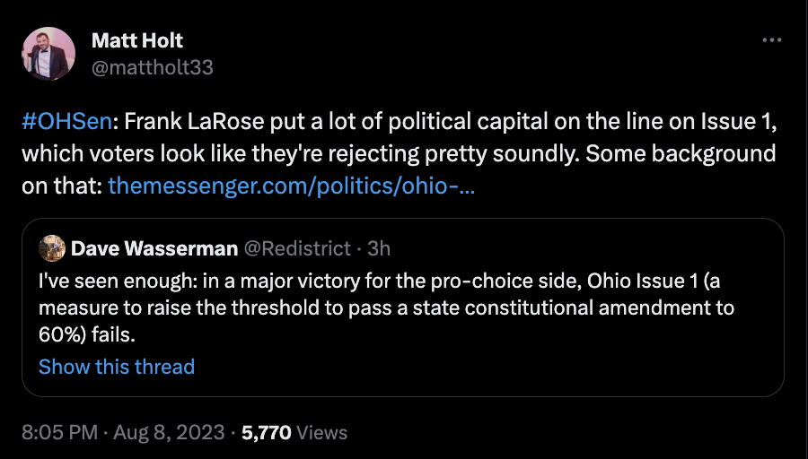Click quoted text mentioning '60%) fails'

(99, 333)
